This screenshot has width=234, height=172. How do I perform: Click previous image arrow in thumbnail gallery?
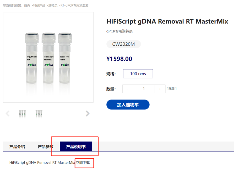(8, 113)
